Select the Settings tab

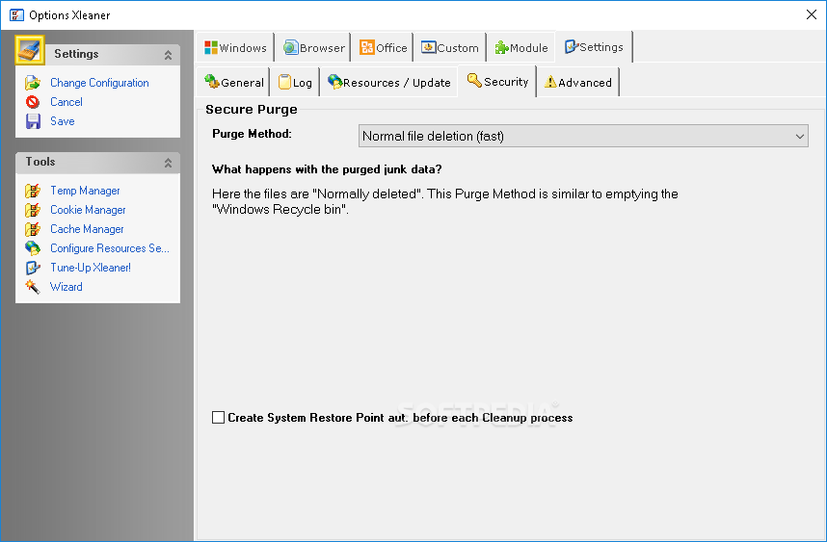(594, 47)
